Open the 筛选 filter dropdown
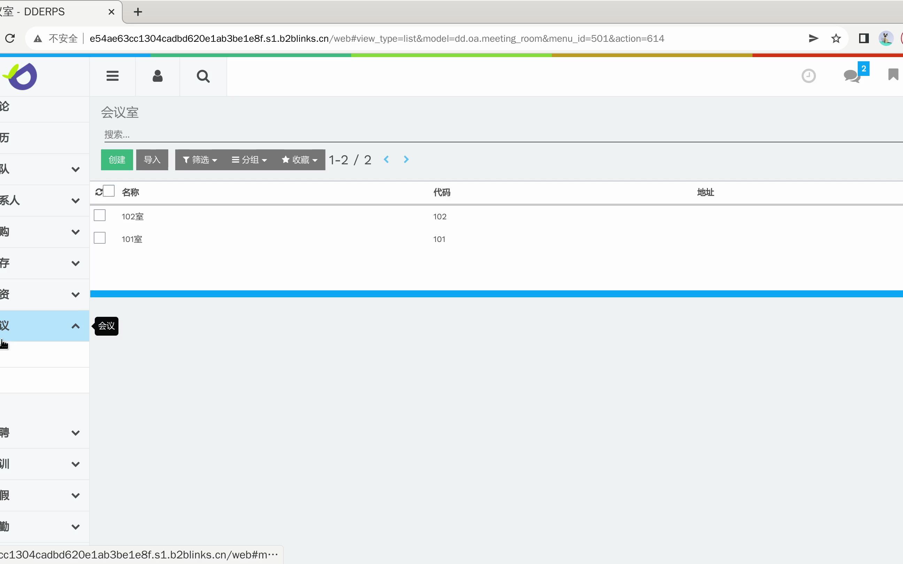Screen dimensions: 903x564 click(200, 160)
